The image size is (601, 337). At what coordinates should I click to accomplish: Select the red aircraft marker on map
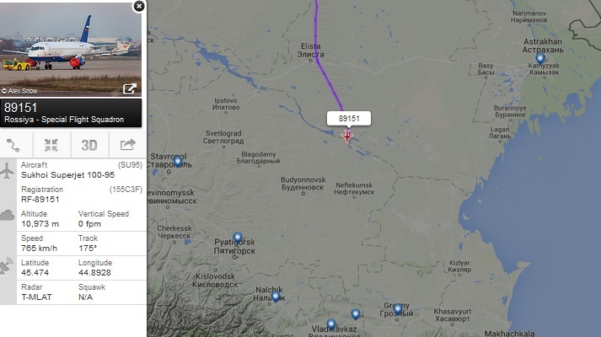click(347, 136)
